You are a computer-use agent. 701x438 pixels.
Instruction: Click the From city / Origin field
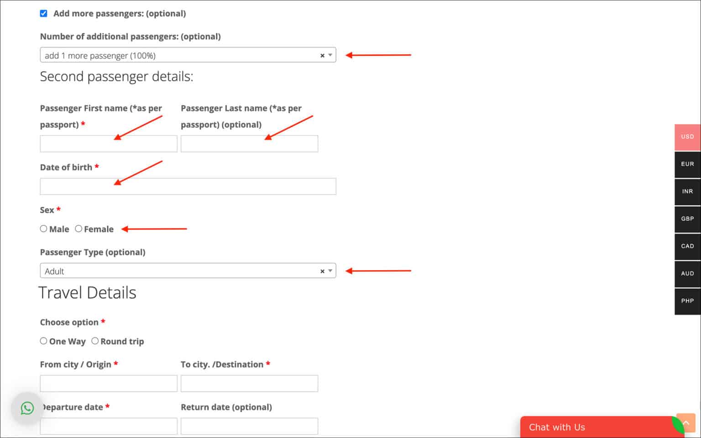pos(108,383)
